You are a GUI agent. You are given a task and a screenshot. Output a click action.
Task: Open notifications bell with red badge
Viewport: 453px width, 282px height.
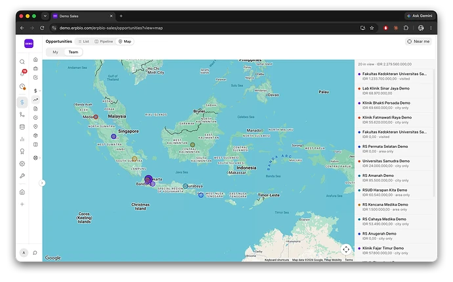pyautogui.click(x=23, y=73)
